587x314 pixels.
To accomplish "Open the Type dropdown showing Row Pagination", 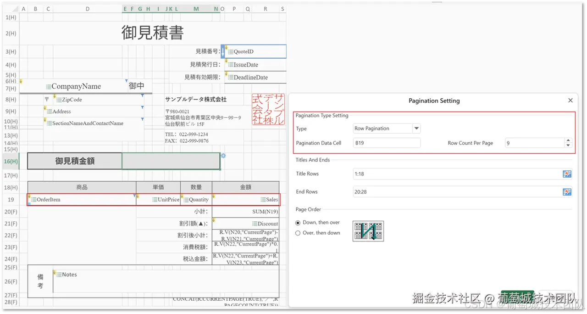I will [416, 129].
